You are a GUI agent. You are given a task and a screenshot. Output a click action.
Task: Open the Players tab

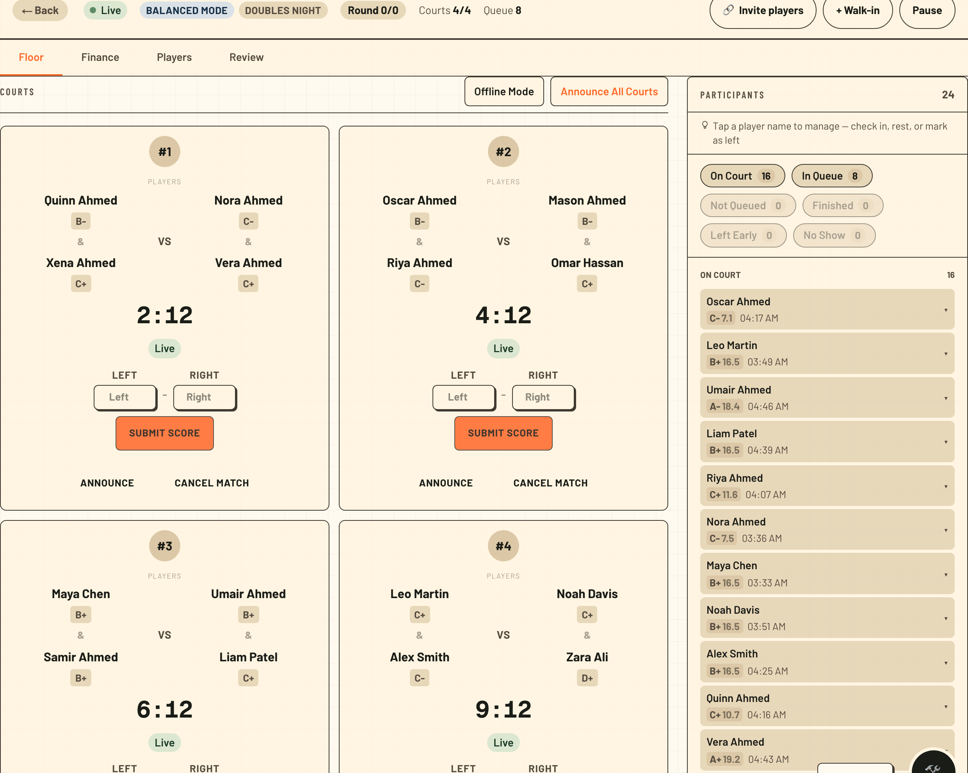[174, 57]
